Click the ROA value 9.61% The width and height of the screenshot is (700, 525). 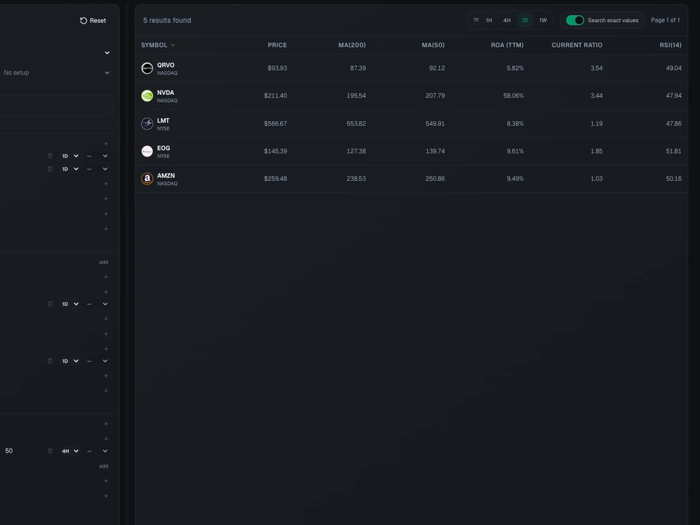click(516, 151)
